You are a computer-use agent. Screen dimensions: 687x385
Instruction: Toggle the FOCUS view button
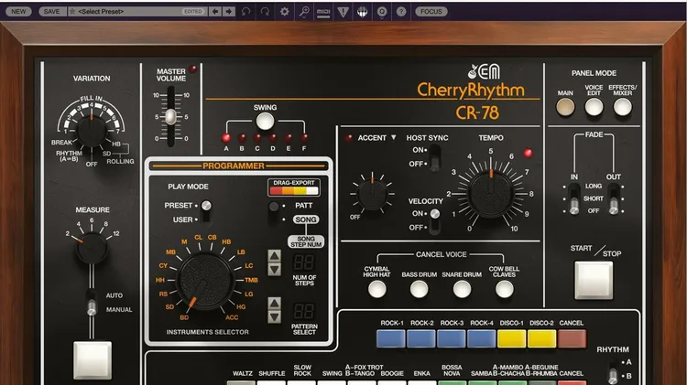pyautogui.click(x=431, y=11)
